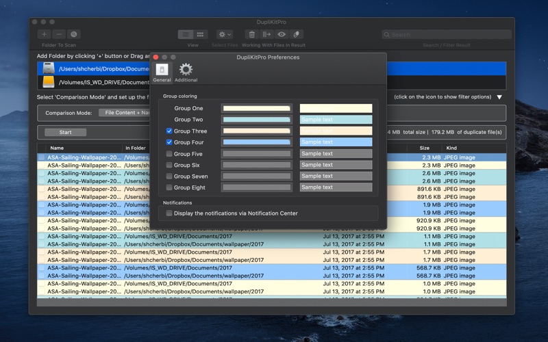Toggle the Group Four checkbox
The height and width of the screenshot is (342, 548).
169,142
